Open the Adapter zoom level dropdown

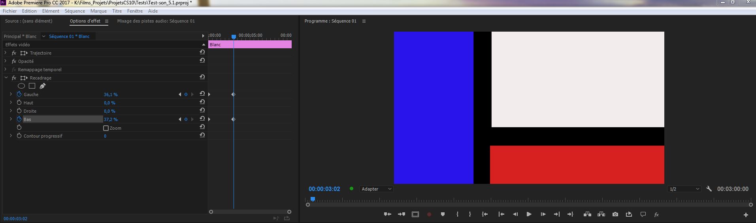(x=376, y=189)
